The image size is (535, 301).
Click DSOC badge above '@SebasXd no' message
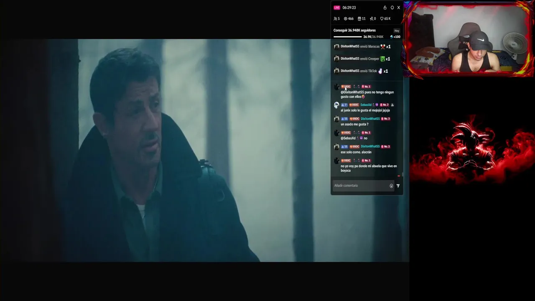pyautogui.click(x=346, y=133)
